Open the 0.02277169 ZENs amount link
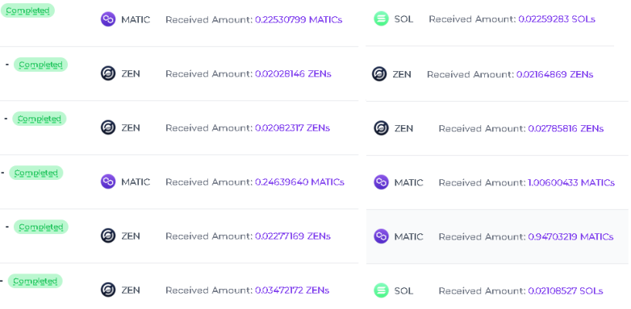Viewport: 631px width, 309px height. 293,236
